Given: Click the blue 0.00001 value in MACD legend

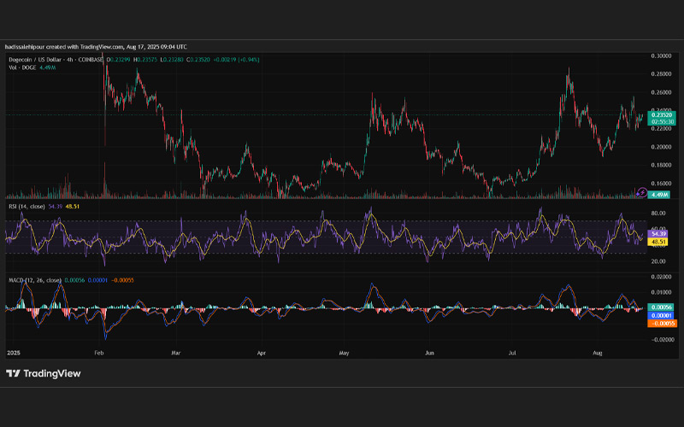Looking at the screenshot, I should tap(97, 280).
